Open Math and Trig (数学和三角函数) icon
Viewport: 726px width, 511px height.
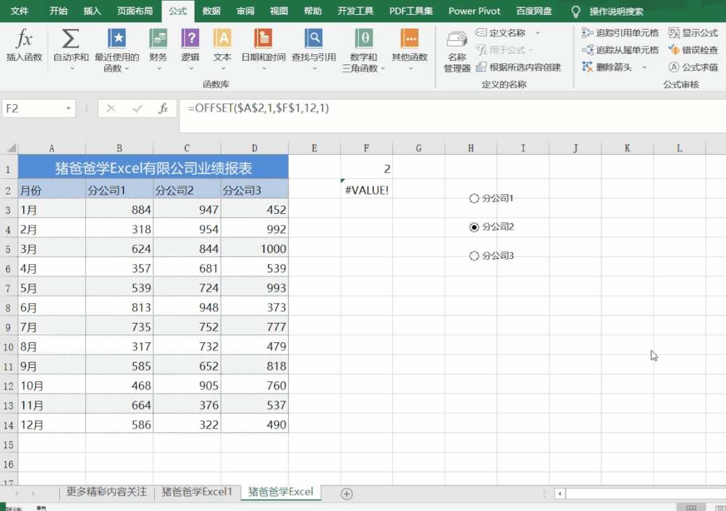[363, 39]
